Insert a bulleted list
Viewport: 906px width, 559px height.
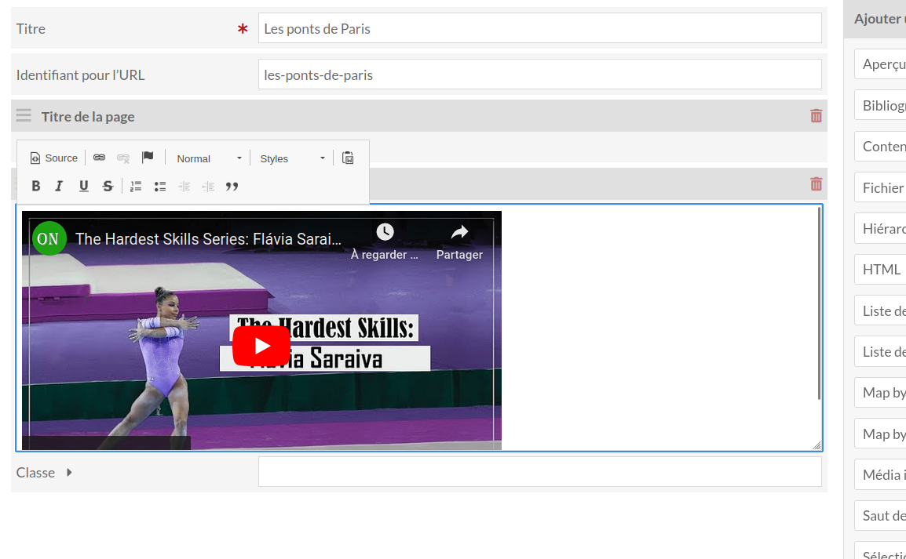(160, 187)
